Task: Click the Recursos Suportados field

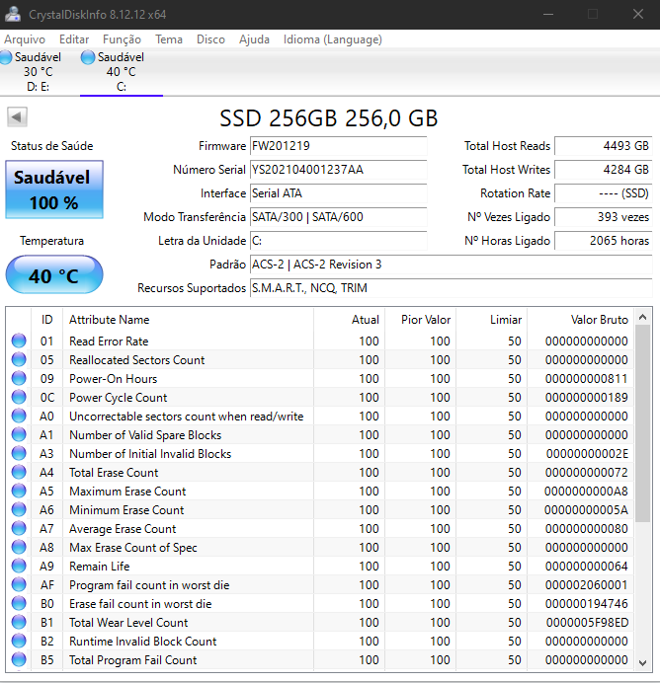Action: [x=452, y=288]
